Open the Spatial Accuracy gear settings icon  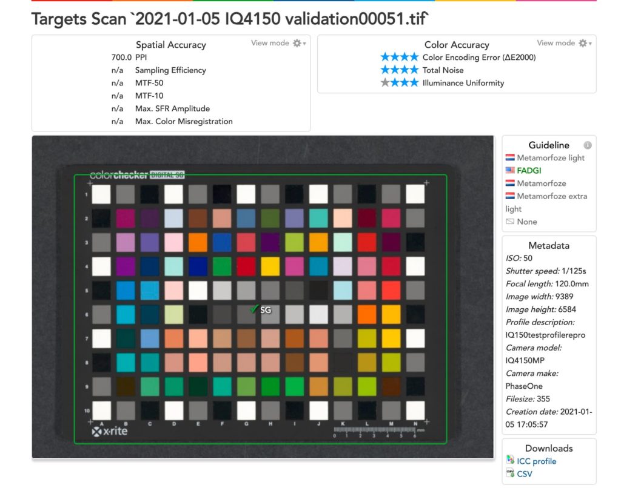[297, 43]
